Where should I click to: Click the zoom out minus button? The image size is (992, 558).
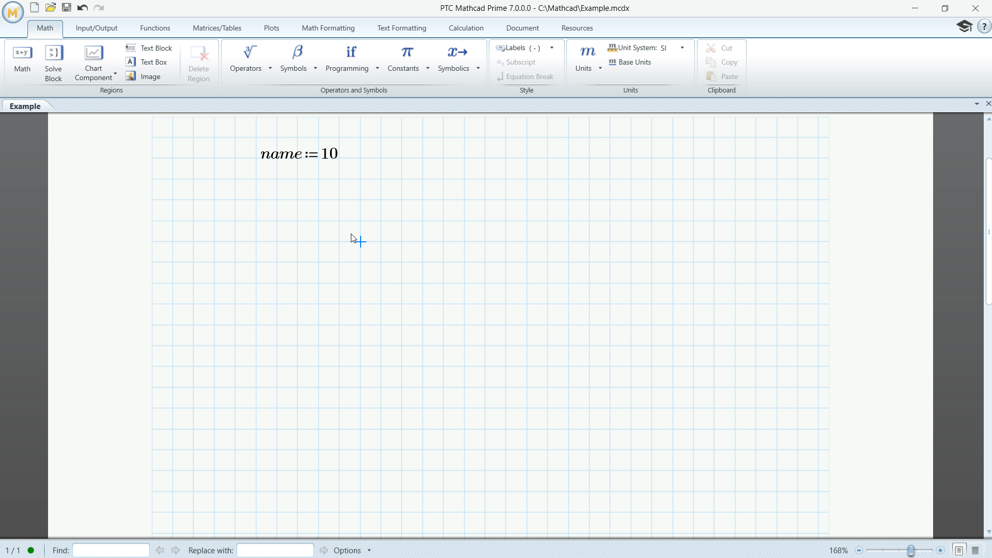(859, 550)
